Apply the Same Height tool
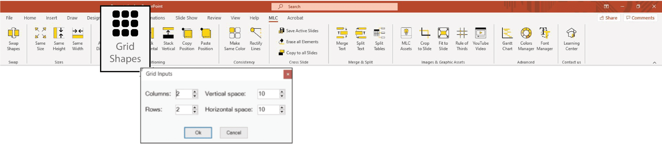 (x=59, y=34)
